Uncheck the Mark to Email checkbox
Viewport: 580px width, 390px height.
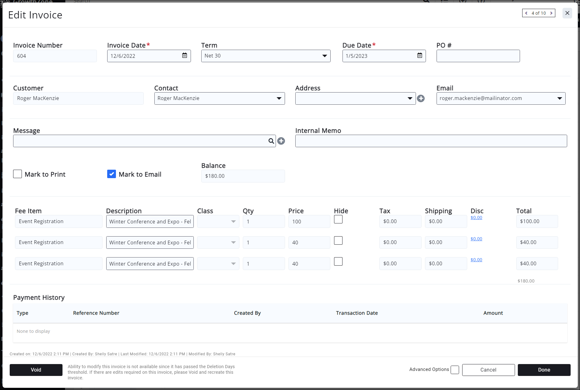tap(112, 174)
